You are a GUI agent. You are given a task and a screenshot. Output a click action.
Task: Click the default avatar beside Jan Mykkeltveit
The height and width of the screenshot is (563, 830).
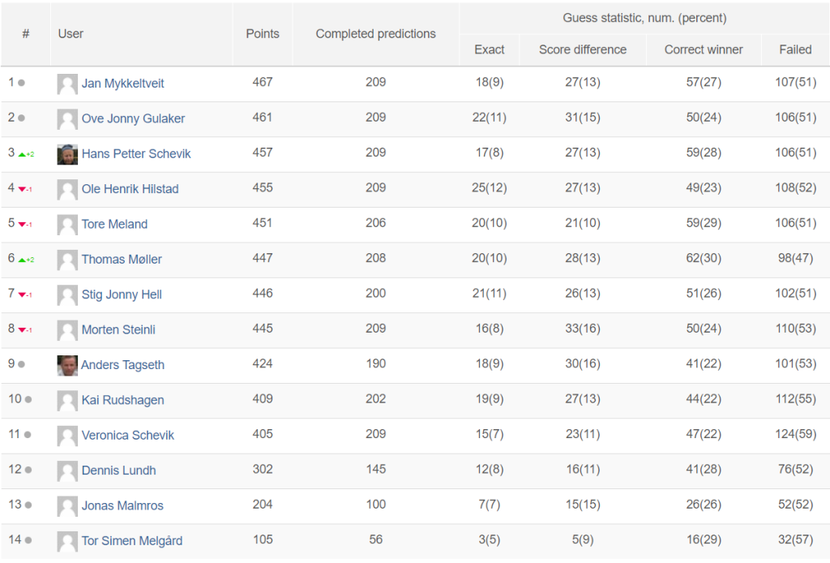67,84
